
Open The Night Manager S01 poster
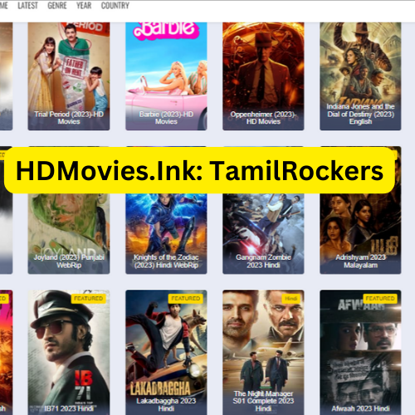[263, 352]
